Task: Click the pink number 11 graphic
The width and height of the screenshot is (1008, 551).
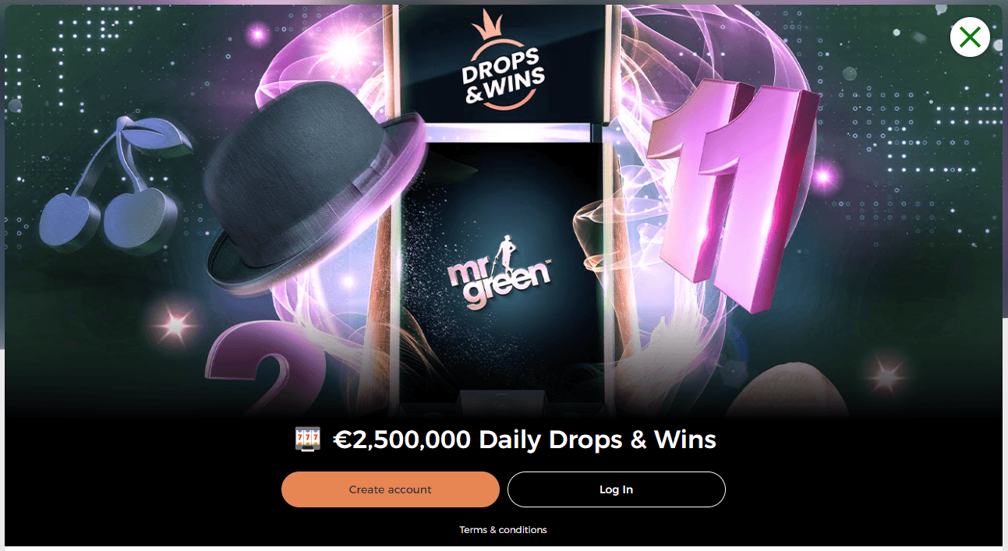Action: tap(733, 195)
